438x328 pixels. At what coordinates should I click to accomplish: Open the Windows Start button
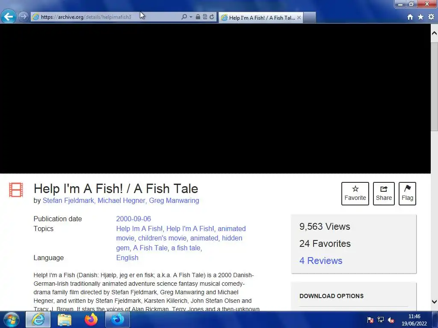(x=11, y=319)
